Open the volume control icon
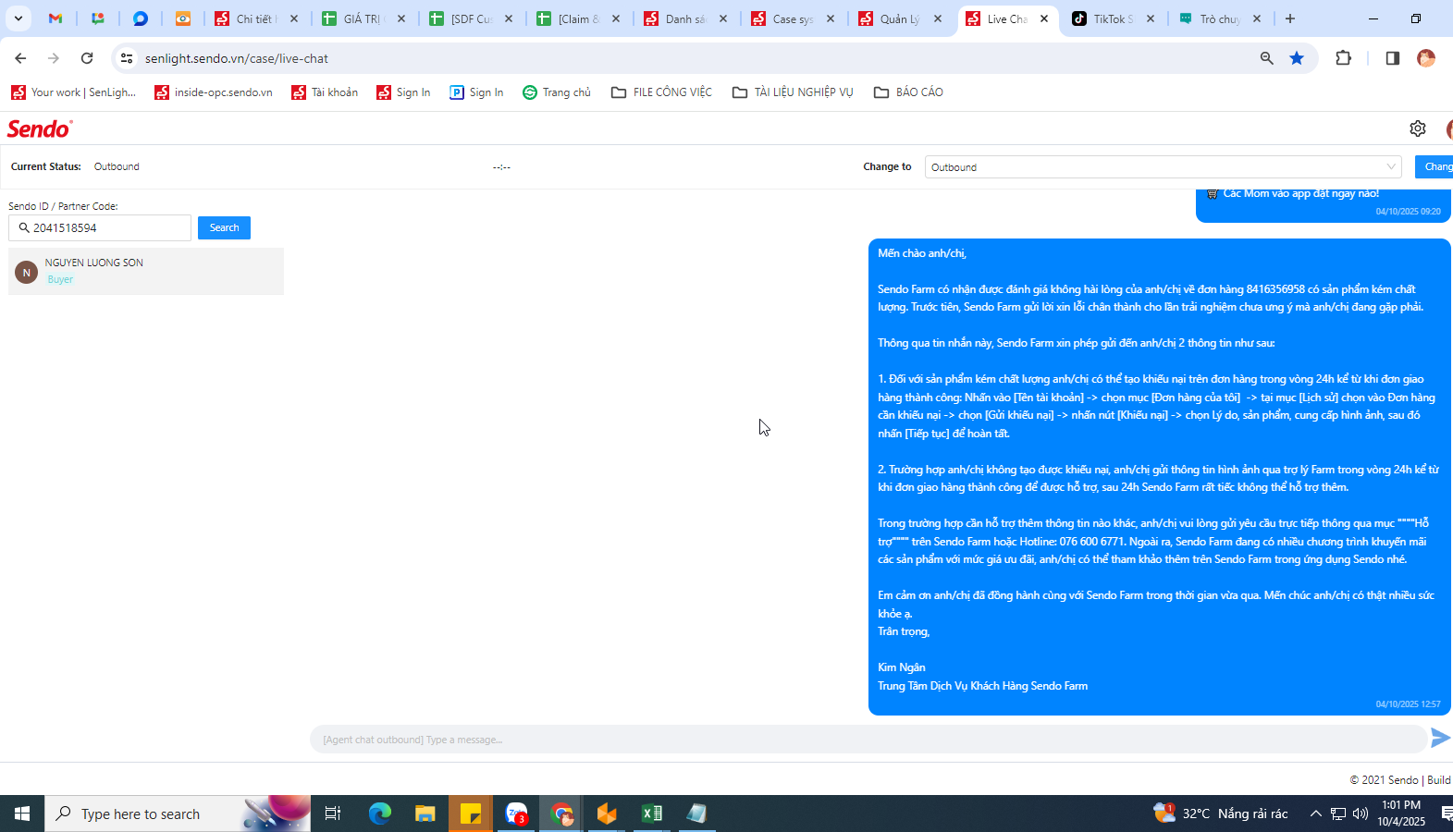The height and width of the screenshot is (832, 1453). click(x=1361, y=814)
